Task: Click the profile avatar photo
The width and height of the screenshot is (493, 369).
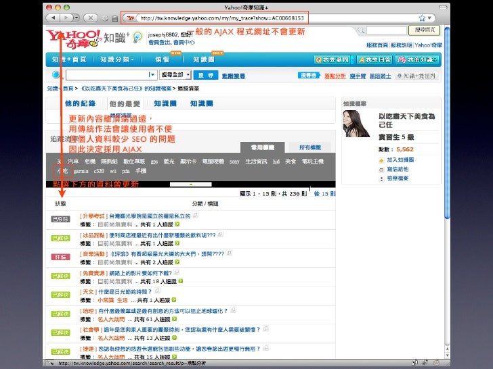Action: 356,124
